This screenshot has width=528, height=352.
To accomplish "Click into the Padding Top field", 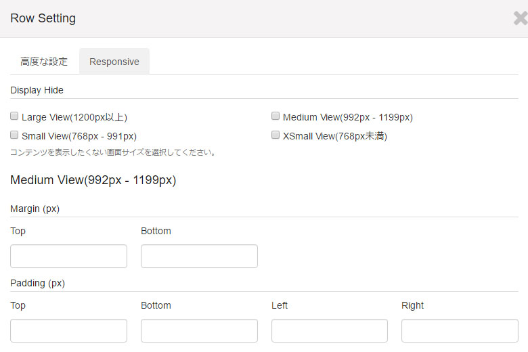I will (68, 331).
